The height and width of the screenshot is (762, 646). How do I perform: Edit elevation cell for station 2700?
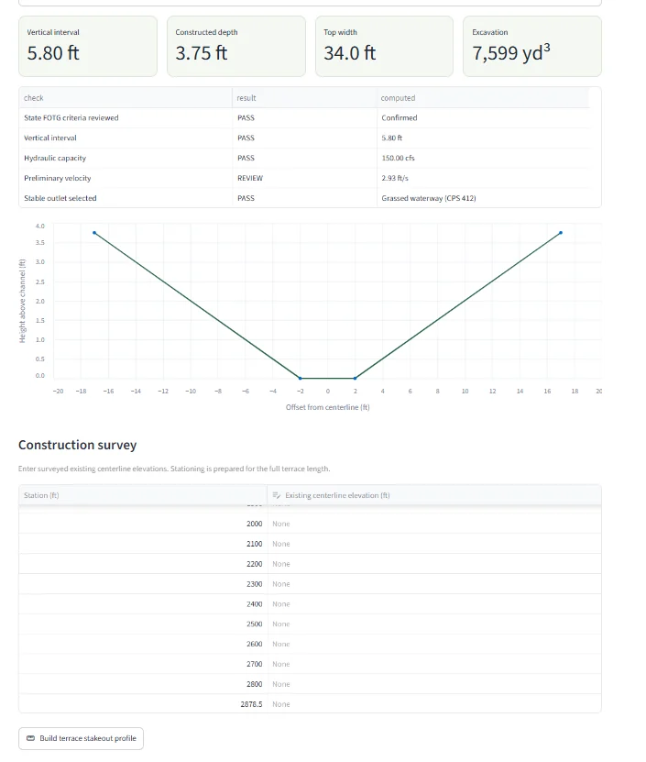tap(434, 664)
